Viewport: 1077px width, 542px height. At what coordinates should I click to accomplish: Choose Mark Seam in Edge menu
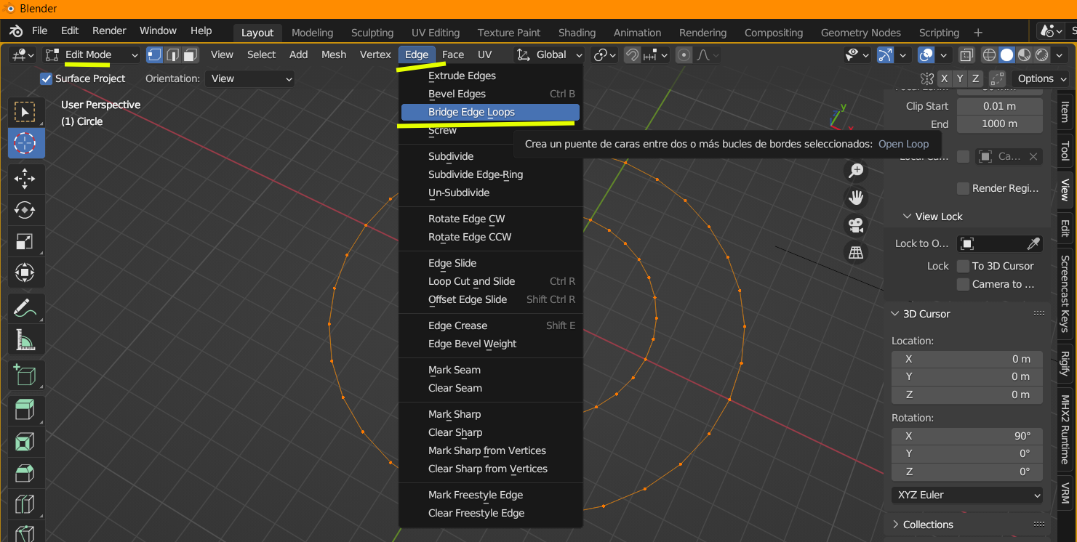click(490, 370)
